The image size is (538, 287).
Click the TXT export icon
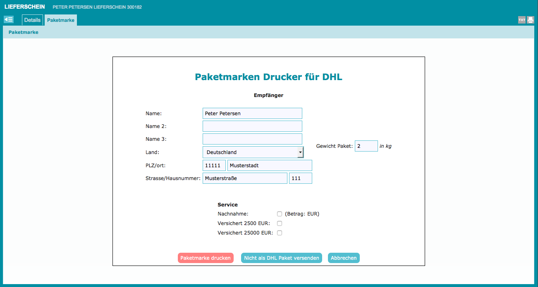tap(522, 20)
